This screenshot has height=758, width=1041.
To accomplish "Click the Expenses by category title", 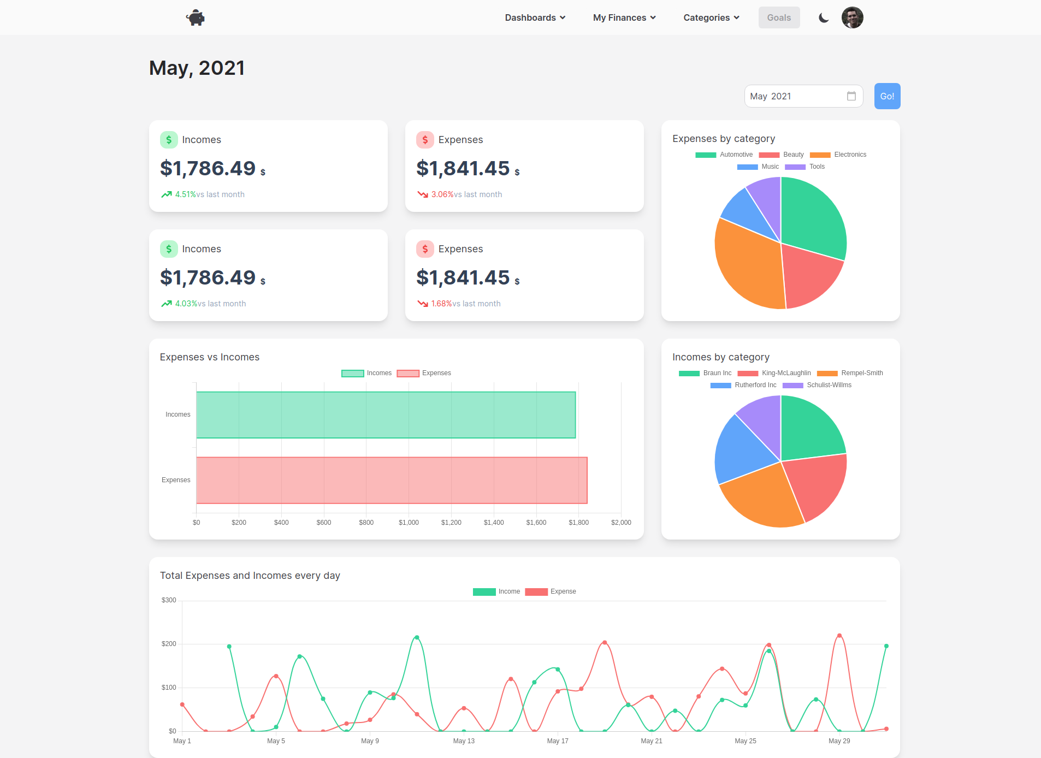I will tap(724, 139).
